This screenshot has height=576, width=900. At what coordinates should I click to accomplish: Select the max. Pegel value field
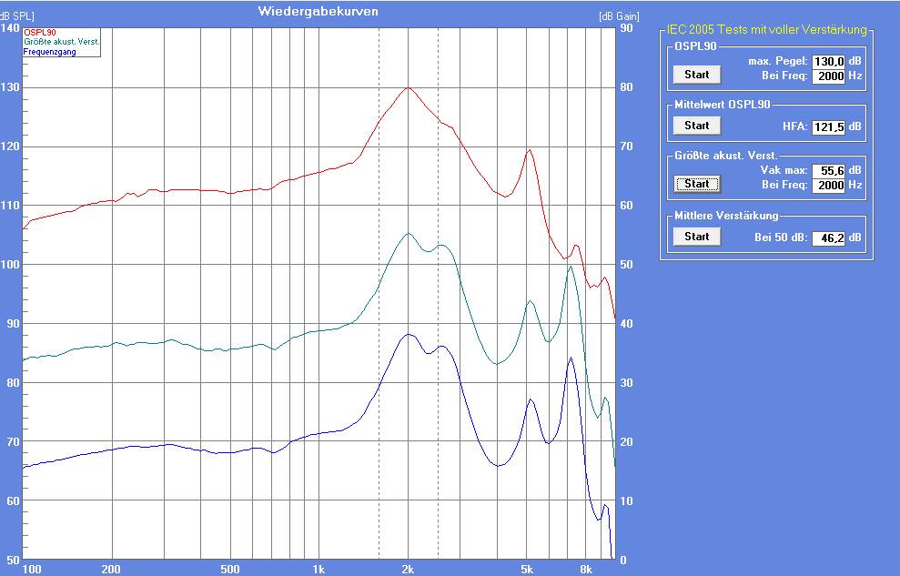[829, 61]
